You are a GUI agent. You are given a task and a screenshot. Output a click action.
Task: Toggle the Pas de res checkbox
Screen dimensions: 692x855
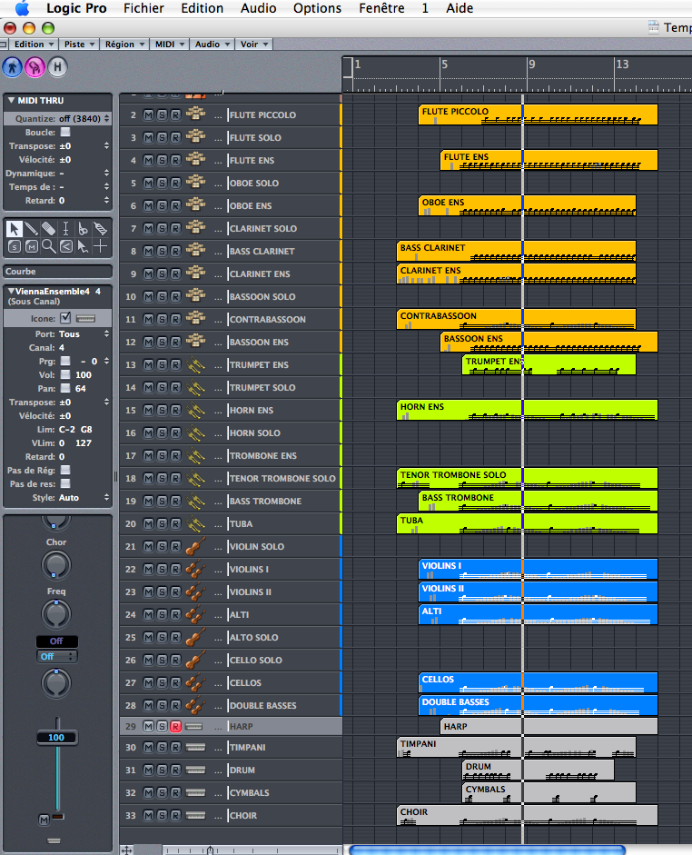(65, 483)
